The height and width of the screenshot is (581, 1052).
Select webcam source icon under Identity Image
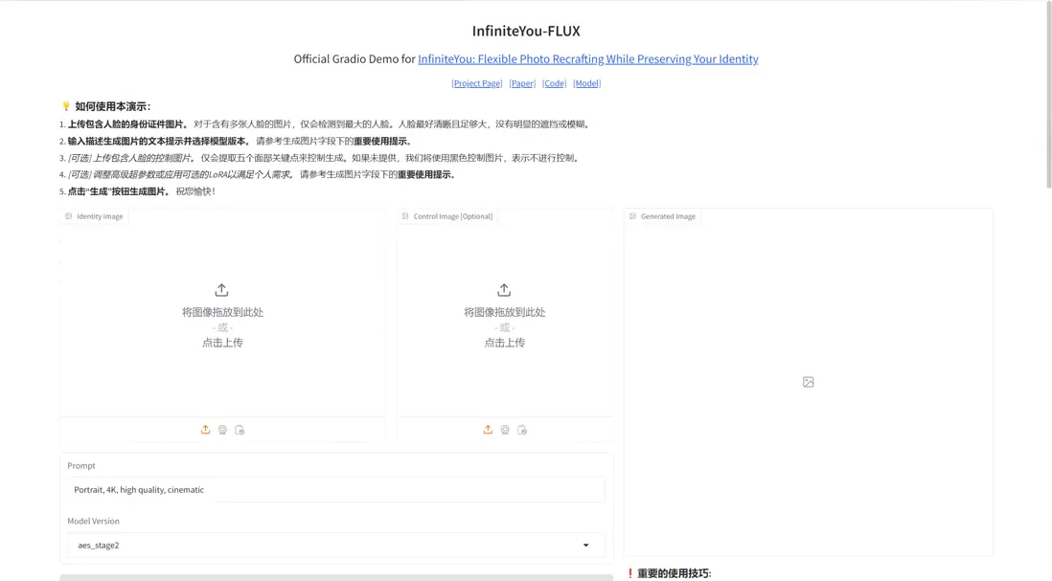pos(222,430)
